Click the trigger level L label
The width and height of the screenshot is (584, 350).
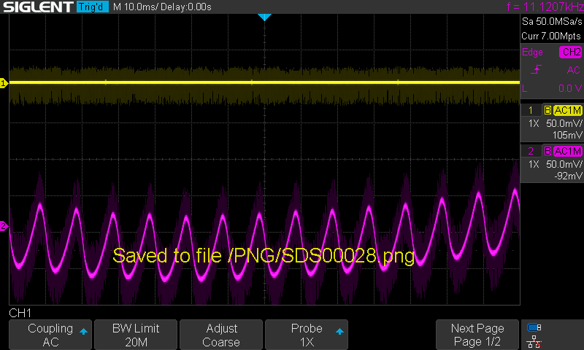pyautogui.click(x=525, y=88)
